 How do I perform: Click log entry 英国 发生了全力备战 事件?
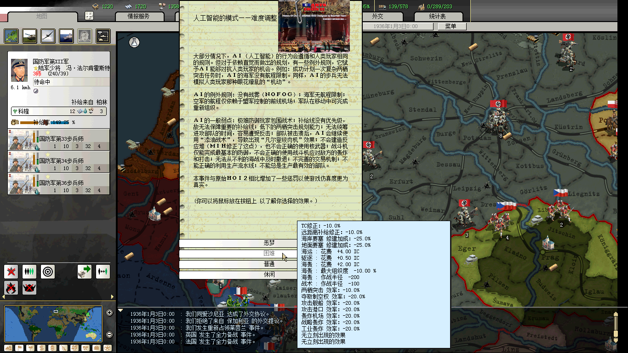point(221,335)
